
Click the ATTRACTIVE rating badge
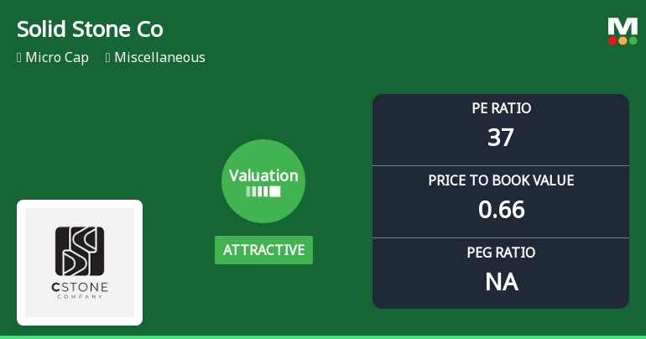coord(263,250)
